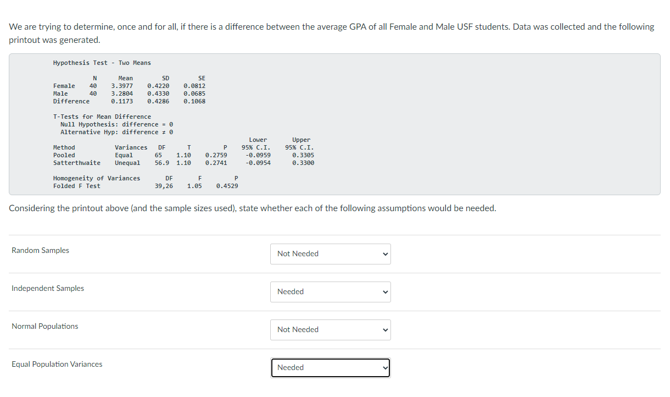The width and height of the screenshot is (670, 397).
Task: Click the "Independent Samples" assumption label
Action: (48, 289)
